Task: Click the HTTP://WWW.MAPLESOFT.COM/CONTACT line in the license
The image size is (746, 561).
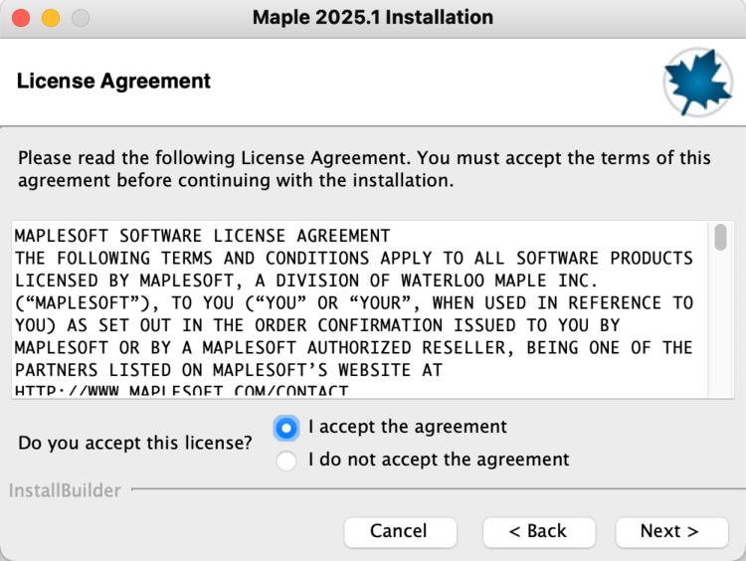Action: pos(181,391)
